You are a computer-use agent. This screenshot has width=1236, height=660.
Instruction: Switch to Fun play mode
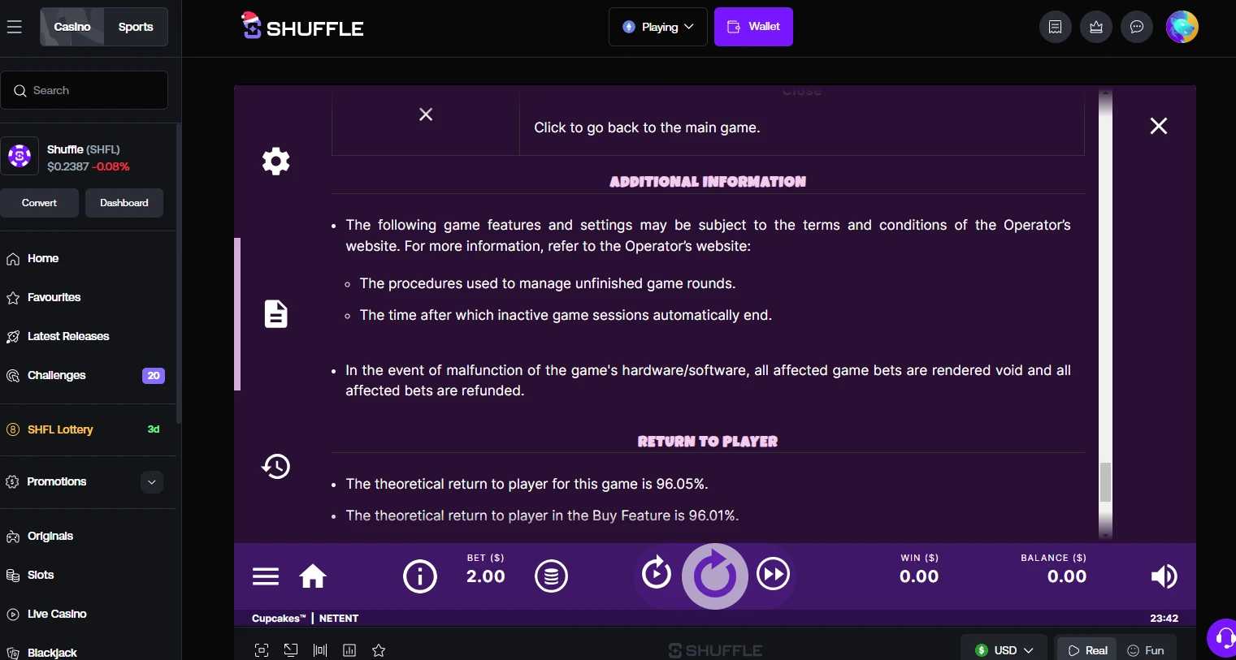[1145, 650]
